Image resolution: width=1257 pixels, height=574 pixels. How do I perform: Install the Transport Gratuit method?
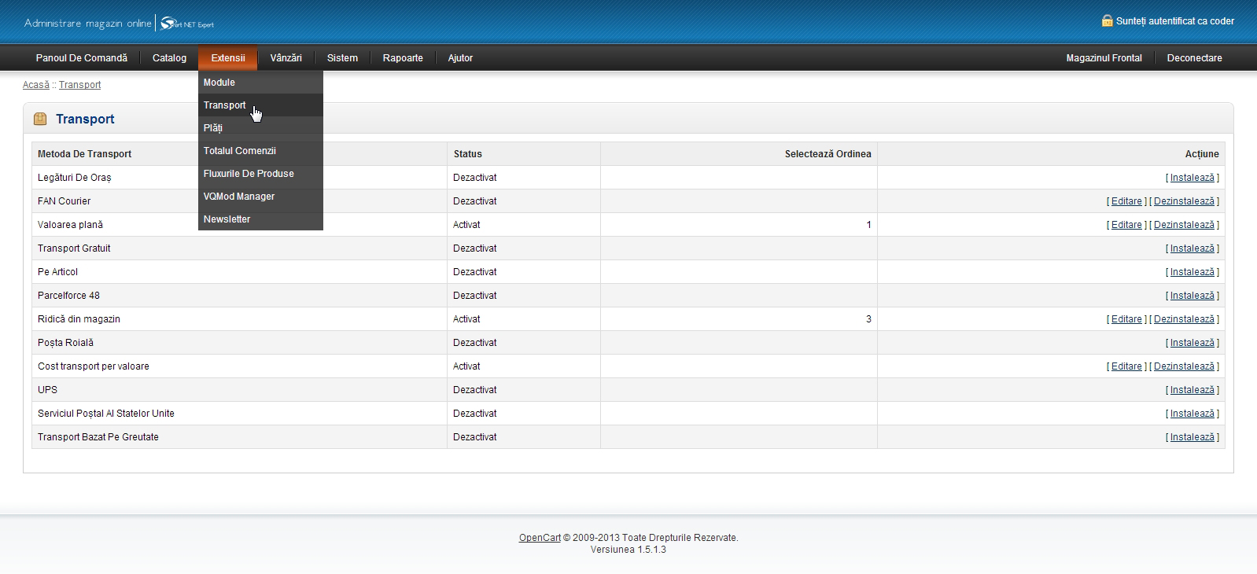coord(1192,248)
